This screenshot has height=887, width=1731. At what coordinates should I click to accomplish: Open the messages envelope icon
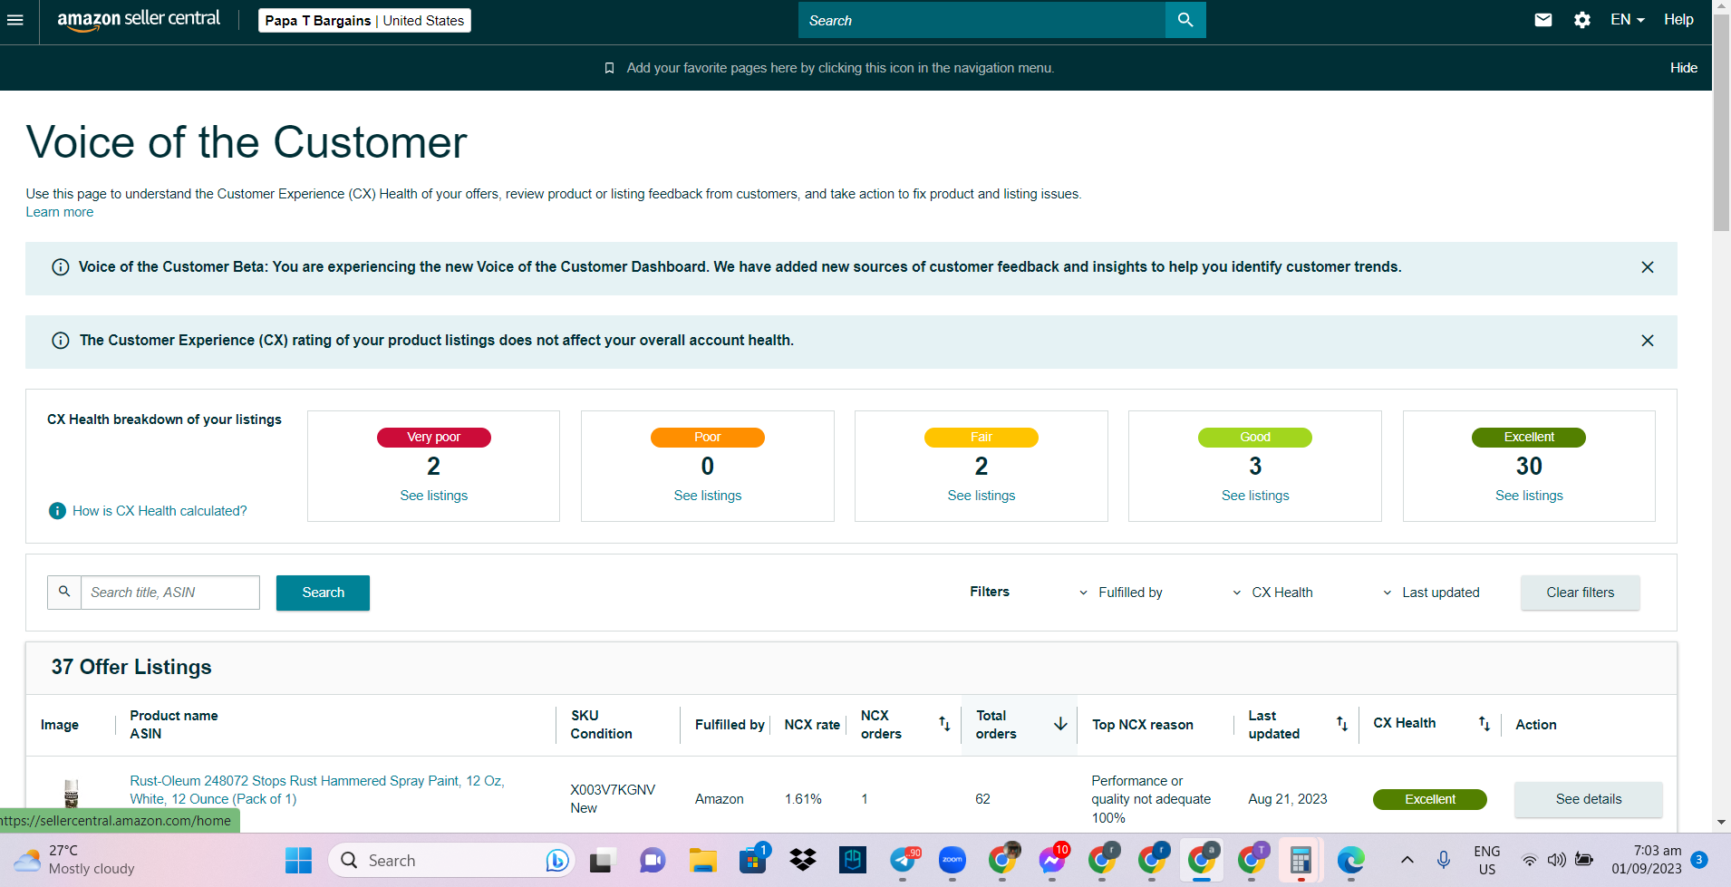1543,20
